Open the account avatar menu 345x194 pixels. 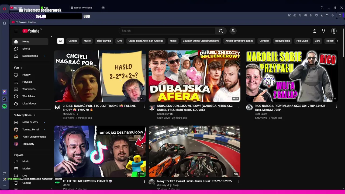tap(334, 31)
